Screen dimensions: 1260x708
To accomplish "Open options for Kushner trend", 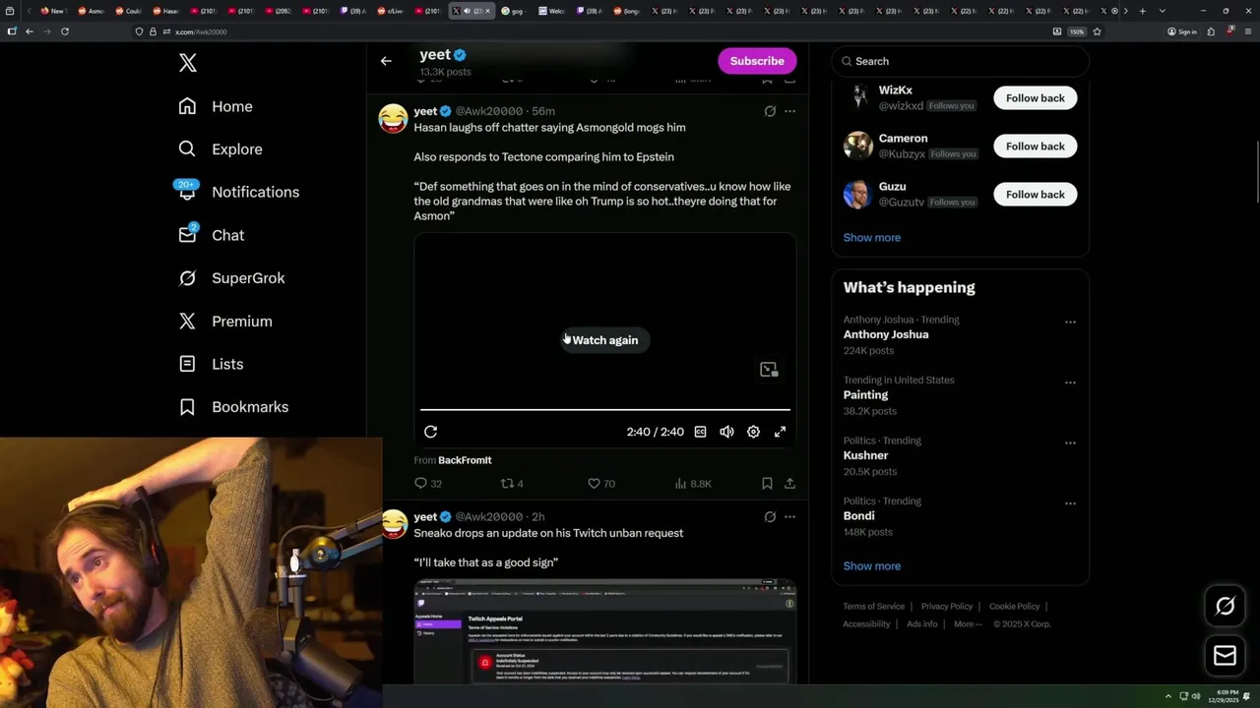I will coord(1070,443).
